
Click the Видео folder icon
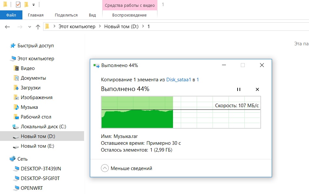(x=16, y=68)
